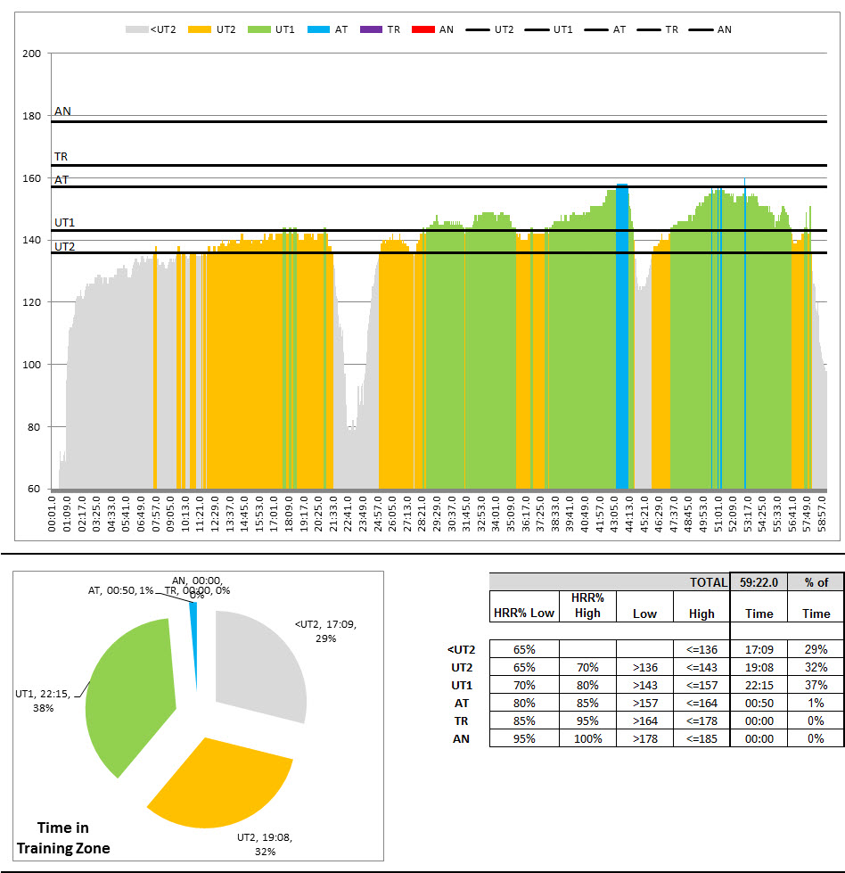Image resolution: width=845 pixels, height=873 pixels.
Task: Click the TR threshold label in the chart
Action: [x=61, y=156]
